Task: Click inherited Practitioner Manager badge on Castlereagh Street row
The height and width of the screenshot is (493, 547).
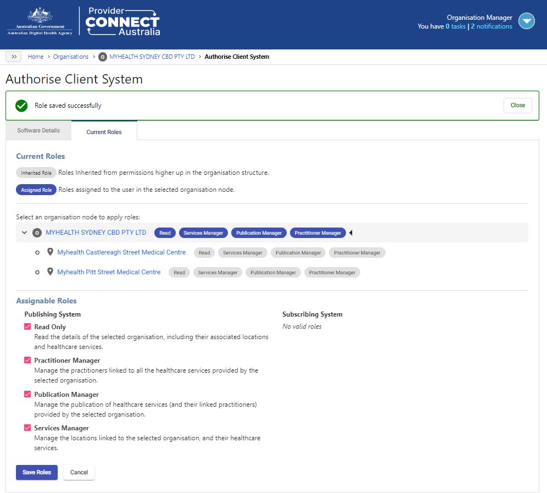Action: coord(357,253)
